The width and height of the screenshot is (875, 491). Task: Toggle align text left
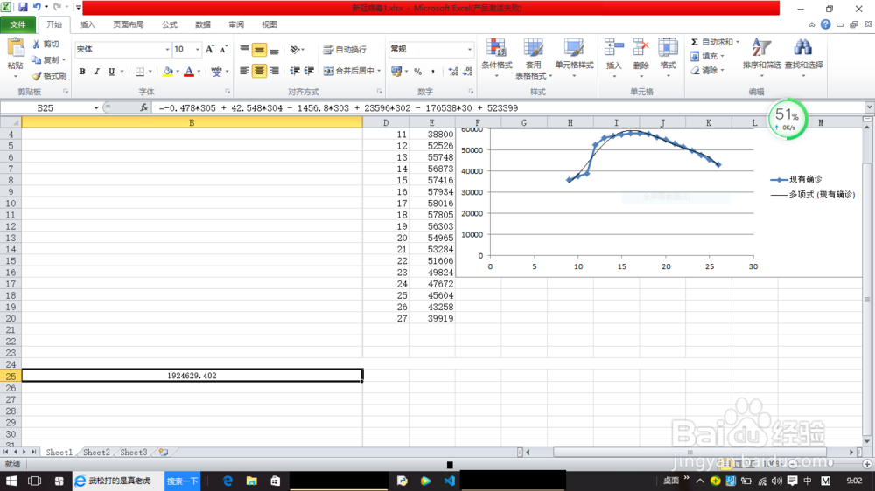coord(244,71)
